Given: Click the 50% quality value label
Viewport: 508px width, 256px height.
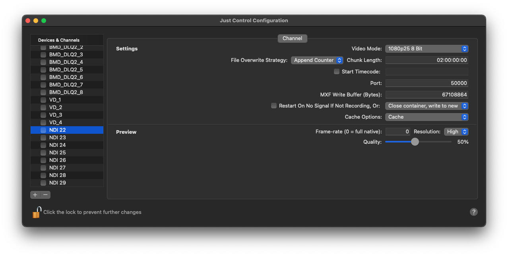Looking at the screenshot, I should 463,142.
